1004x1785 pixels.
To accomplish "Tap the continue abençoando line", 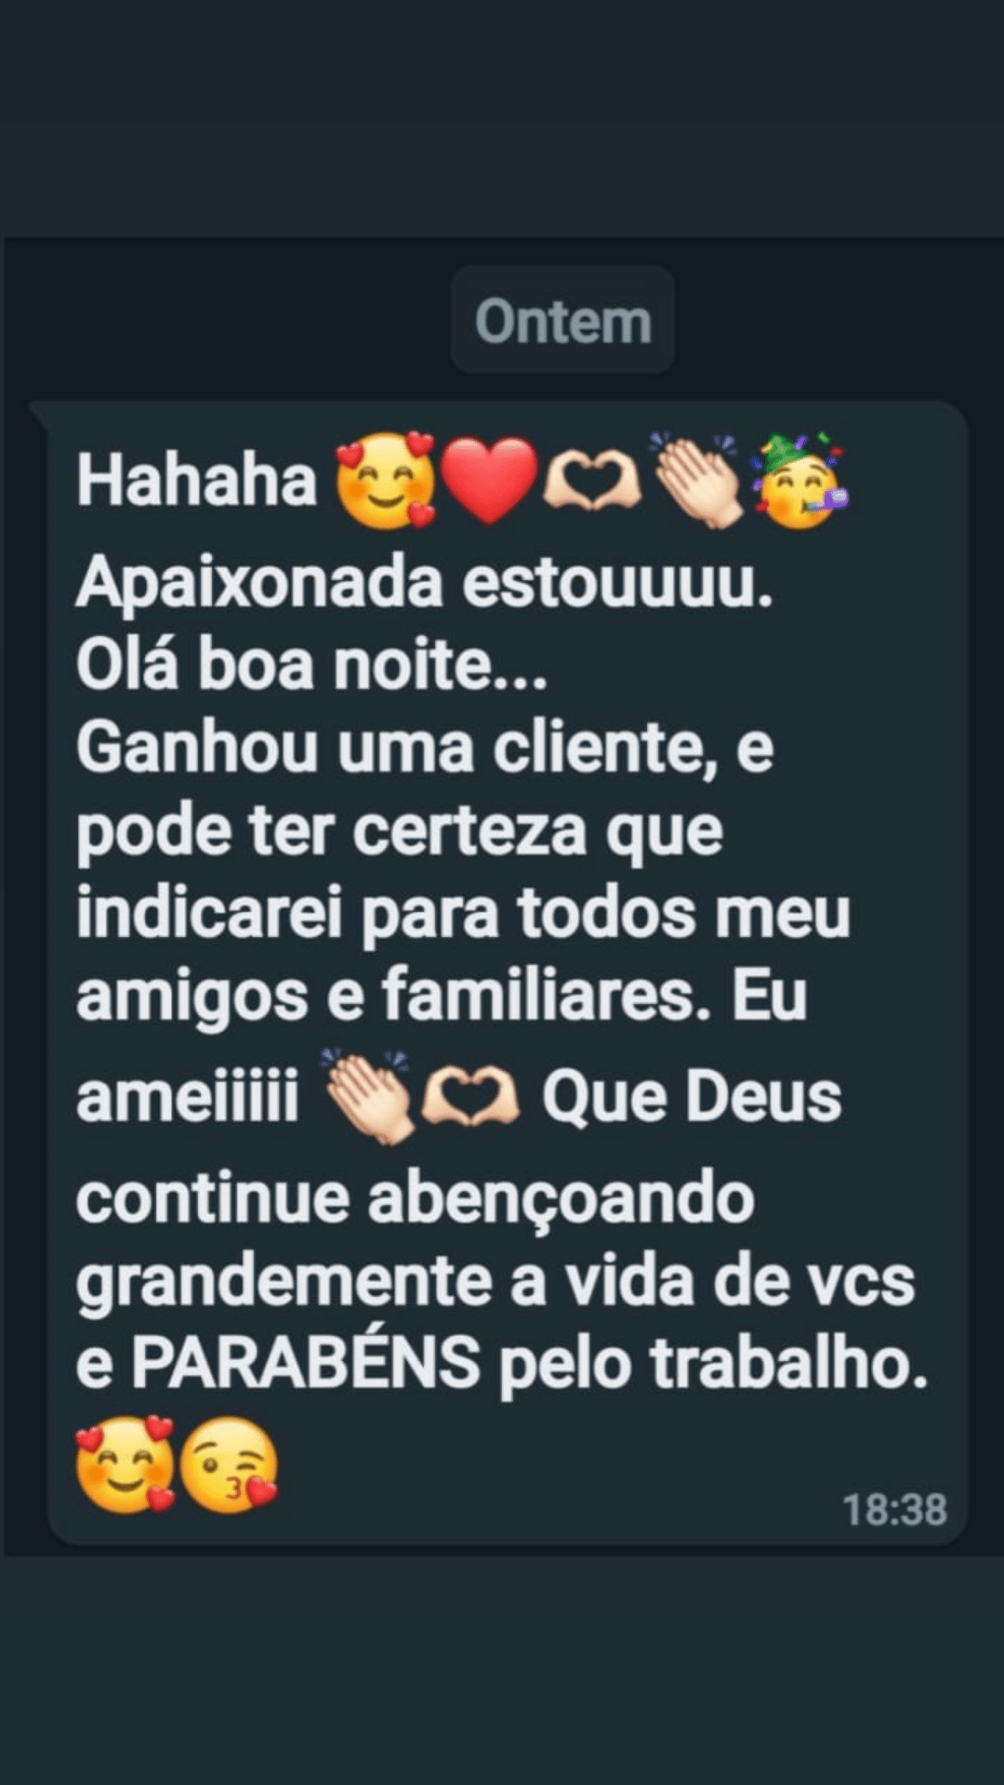I will click(415, 1198).
